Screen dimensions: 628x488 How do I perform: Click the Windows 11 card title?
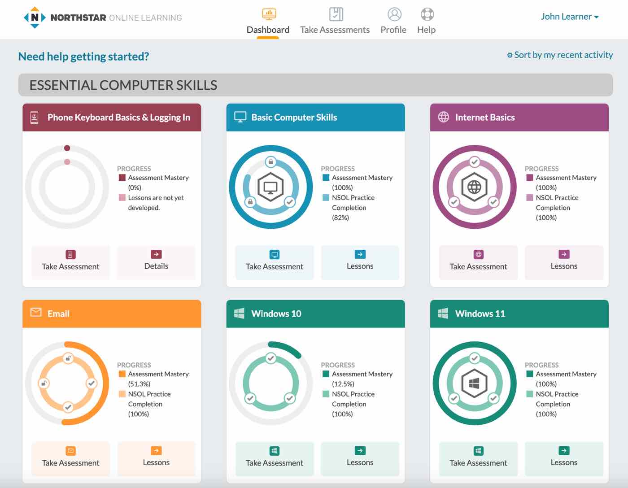click(x=480, y=314)
